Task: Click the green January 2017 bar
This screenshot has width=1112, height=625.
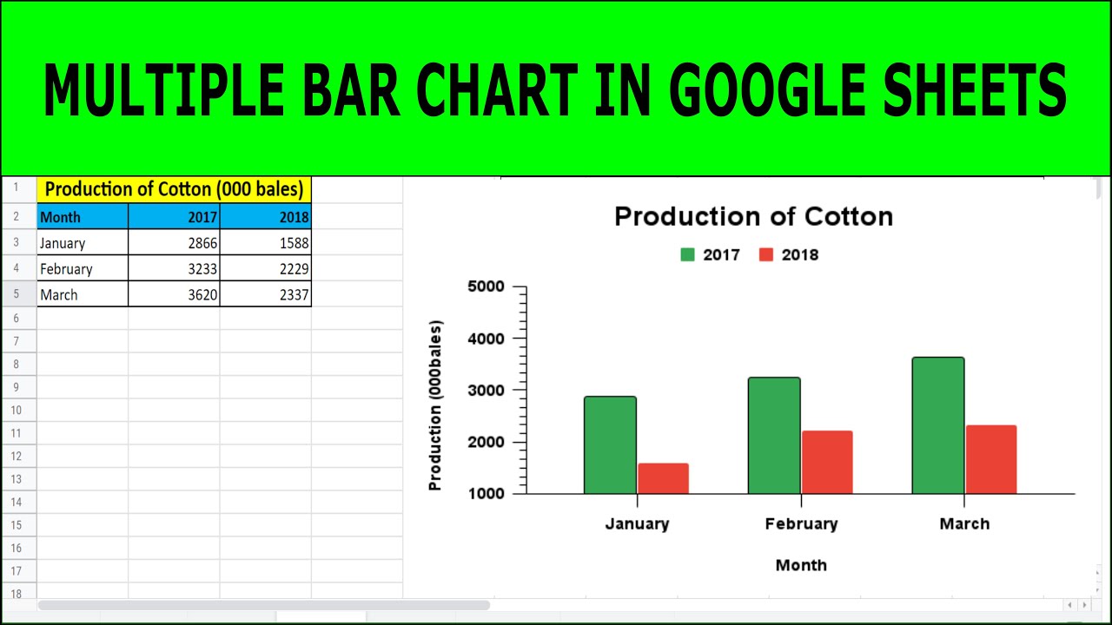Action: click(610, 445)
